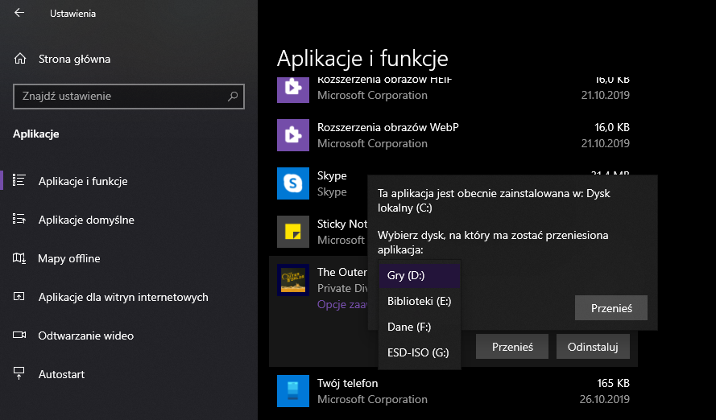This screenshot has height=420, width=716.
Task: Click the Rozszerzenia obrazów WebP app icon
Action: [x=293, y=135]
